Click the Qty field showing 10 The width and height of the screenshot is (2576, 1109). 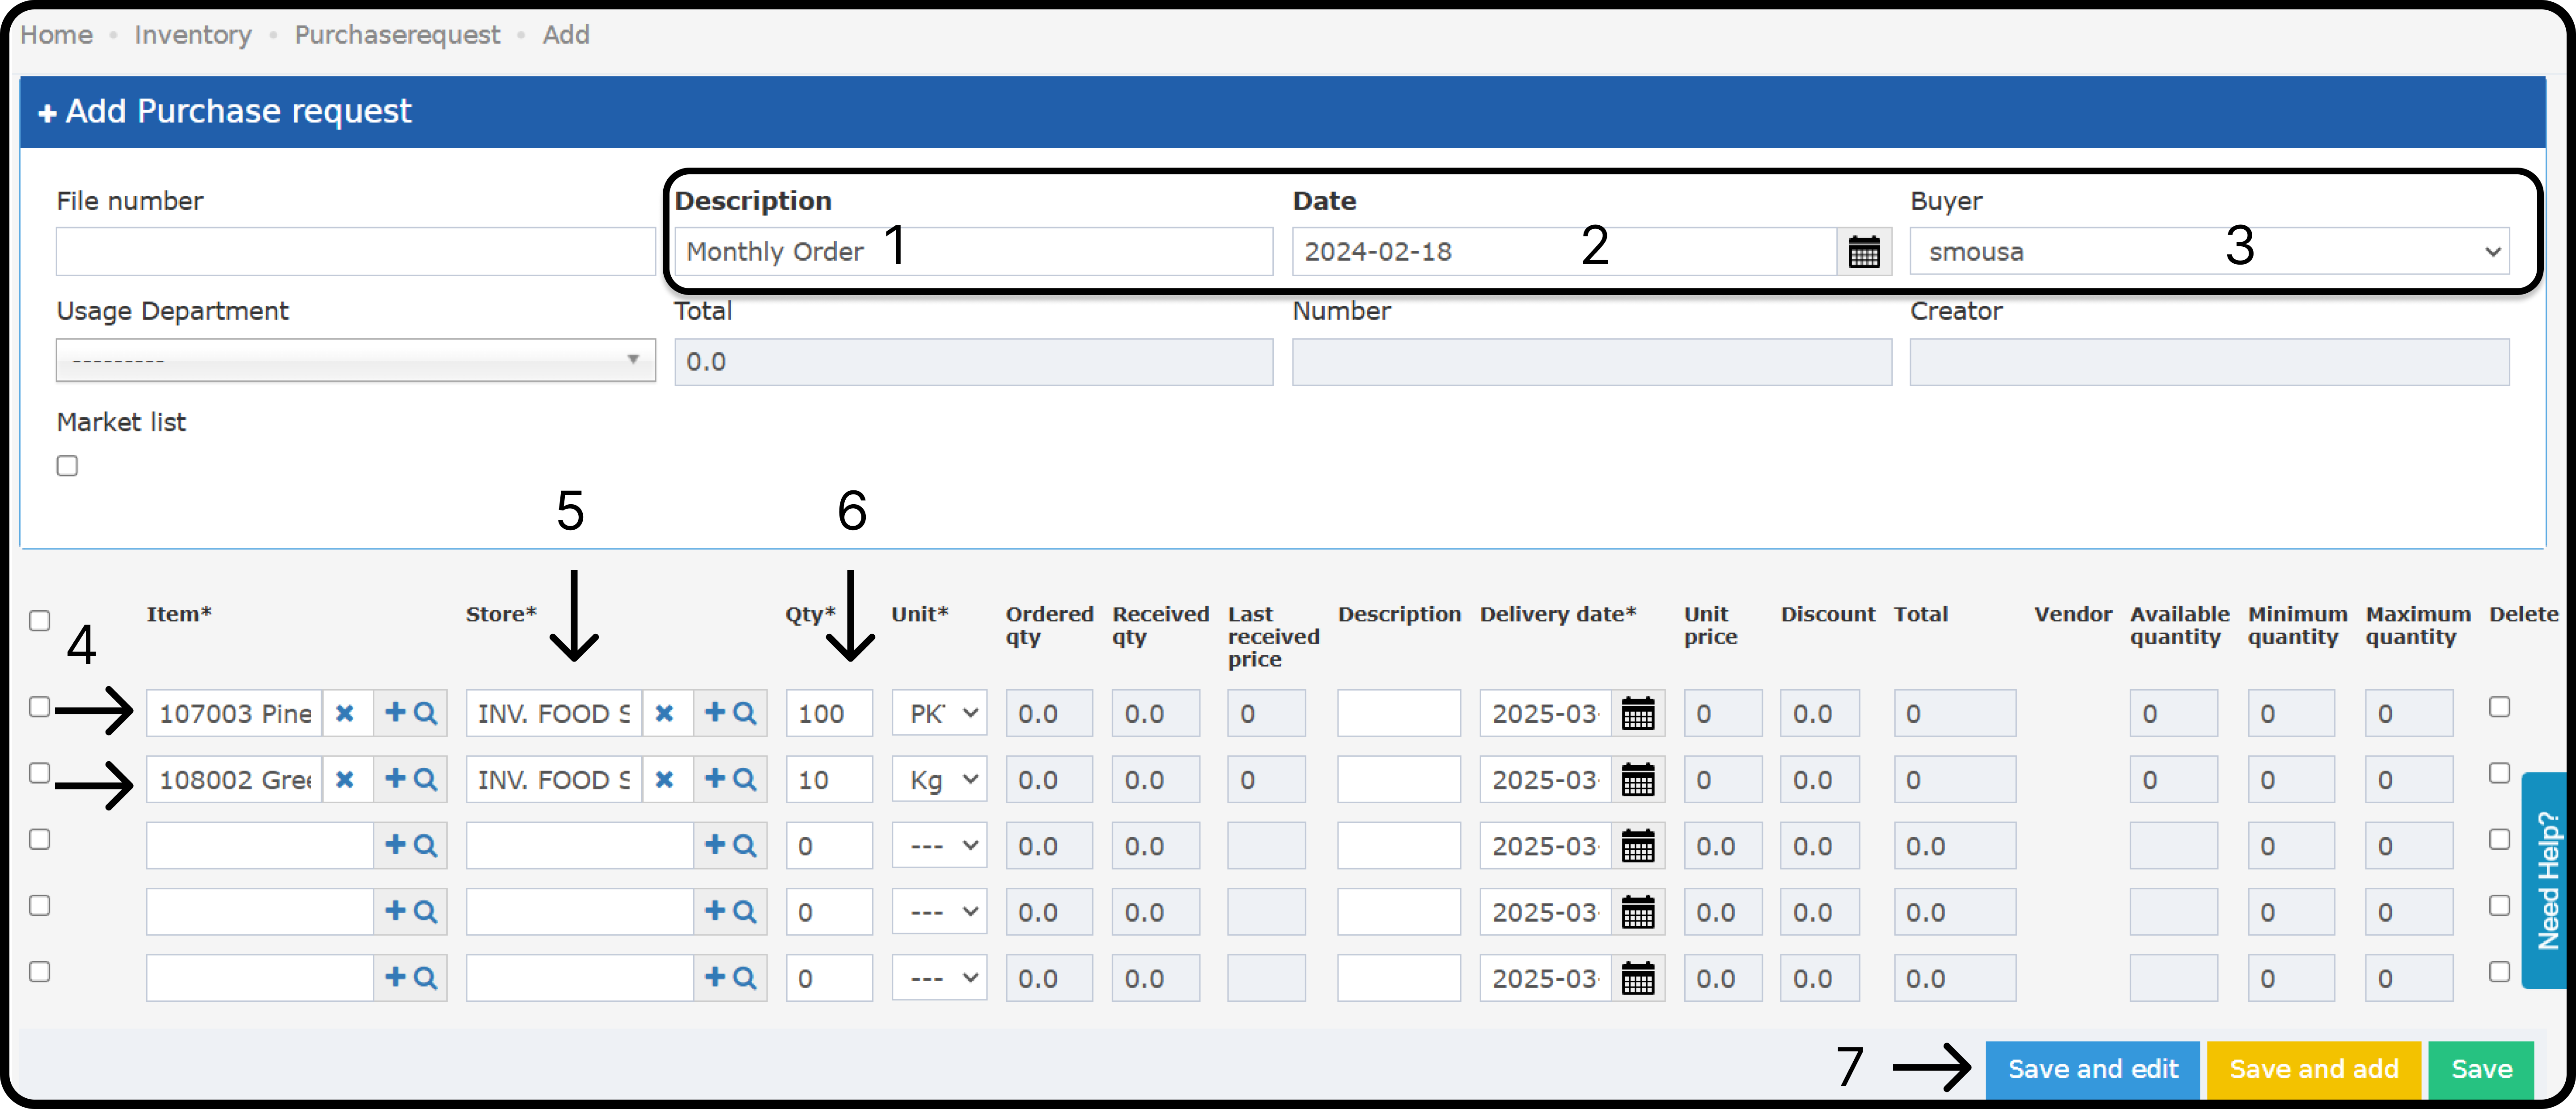point(829,779)
